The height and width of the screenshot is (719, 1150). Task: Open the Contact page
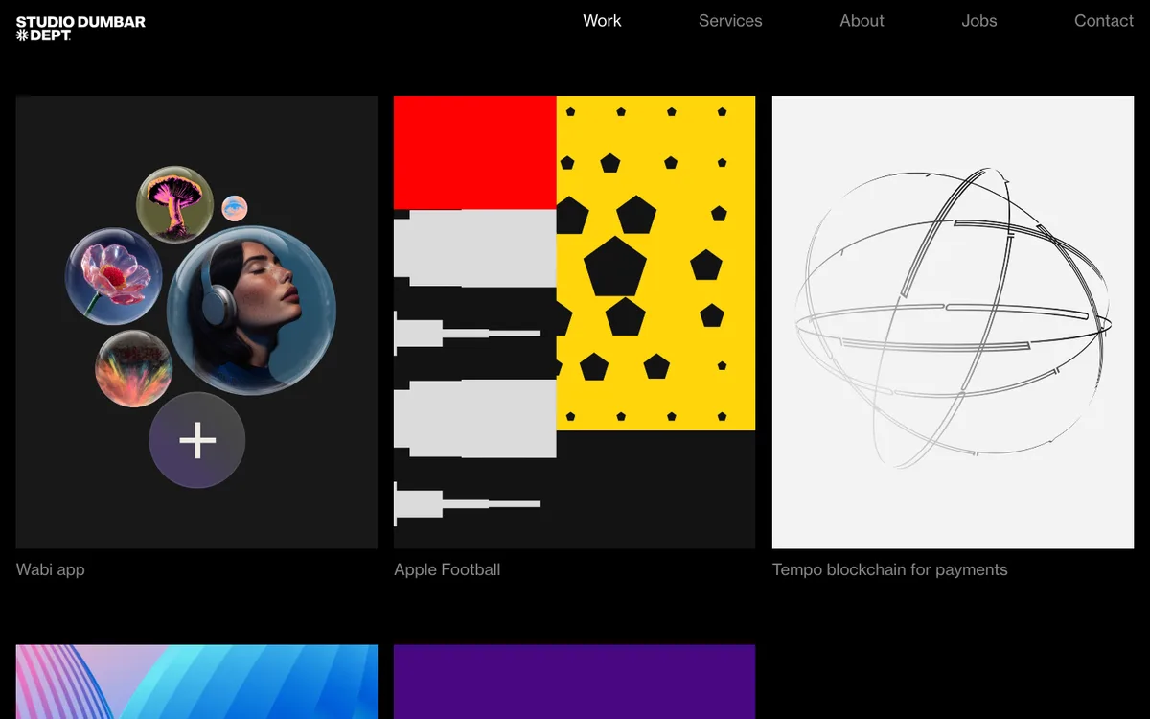[1104, 21]
